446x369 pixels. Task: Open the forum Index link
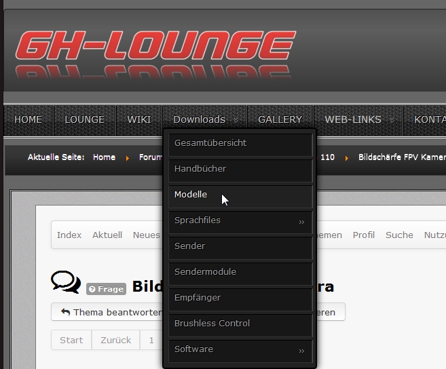[69, 235]
